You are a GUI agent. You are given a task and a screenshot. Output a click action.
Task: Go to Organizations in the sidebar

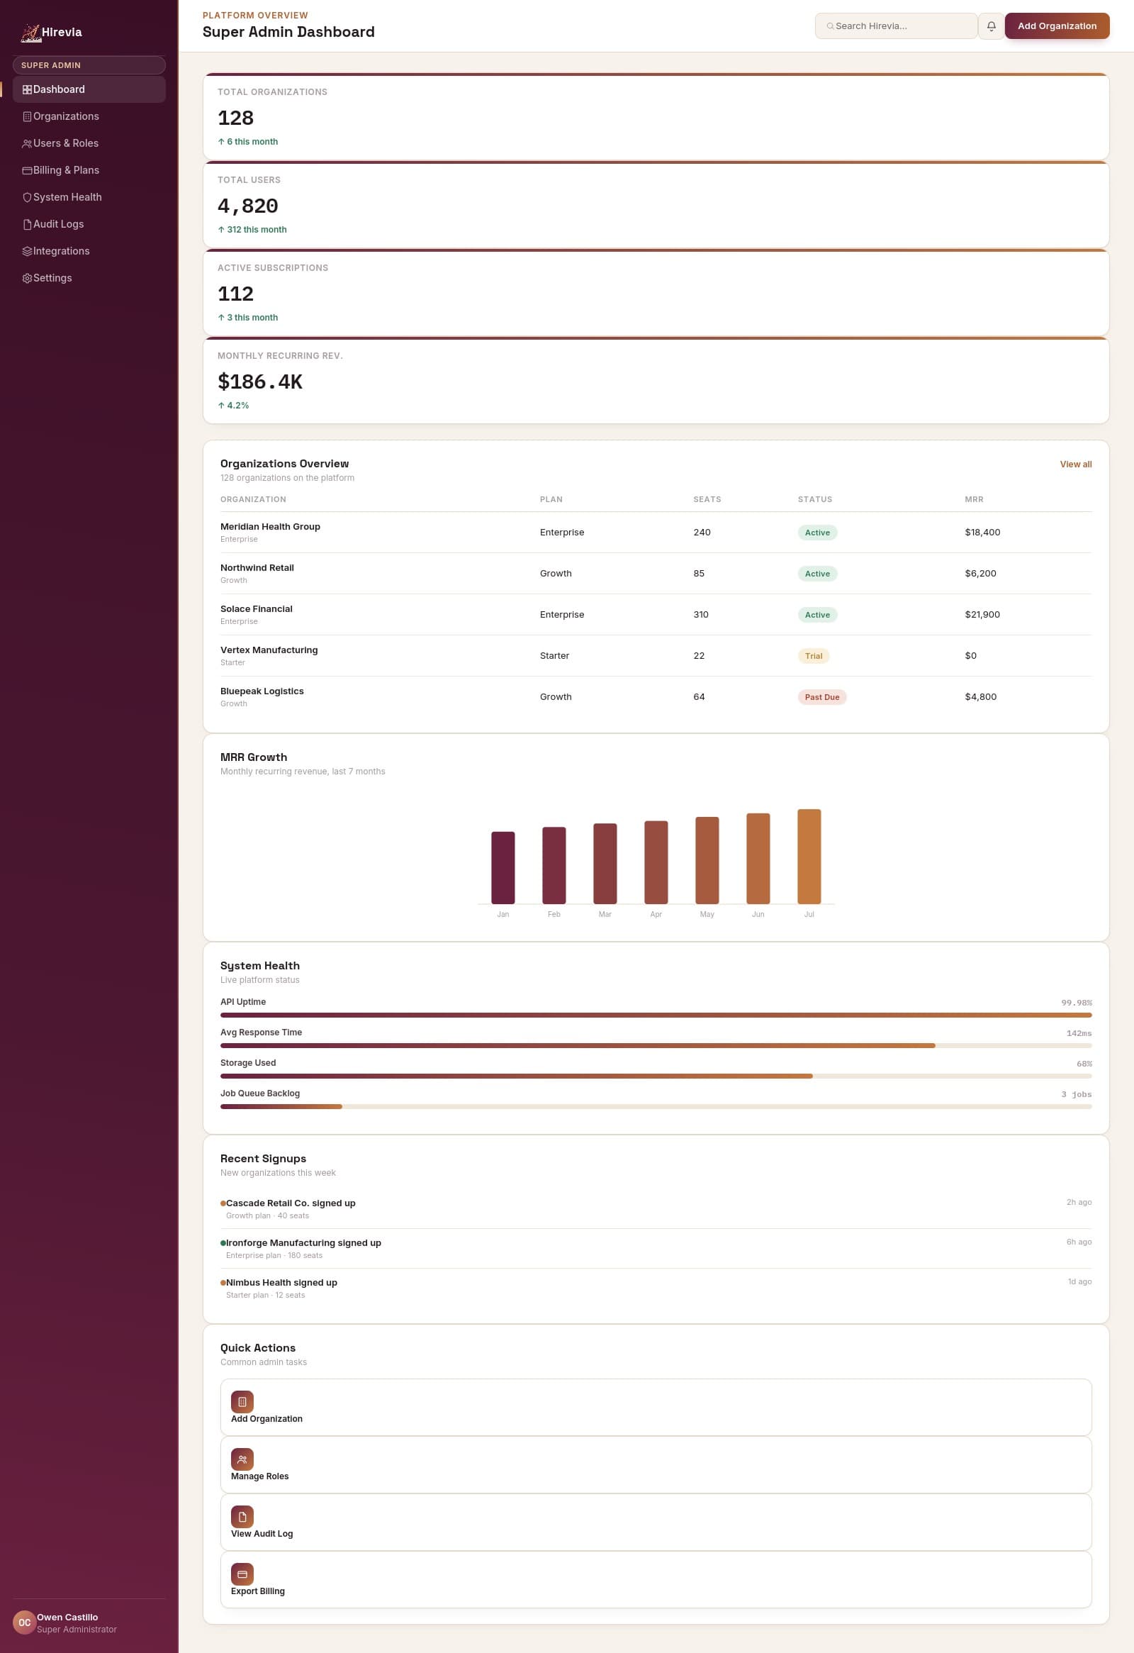pyautogui.click(x=89, y=116)
